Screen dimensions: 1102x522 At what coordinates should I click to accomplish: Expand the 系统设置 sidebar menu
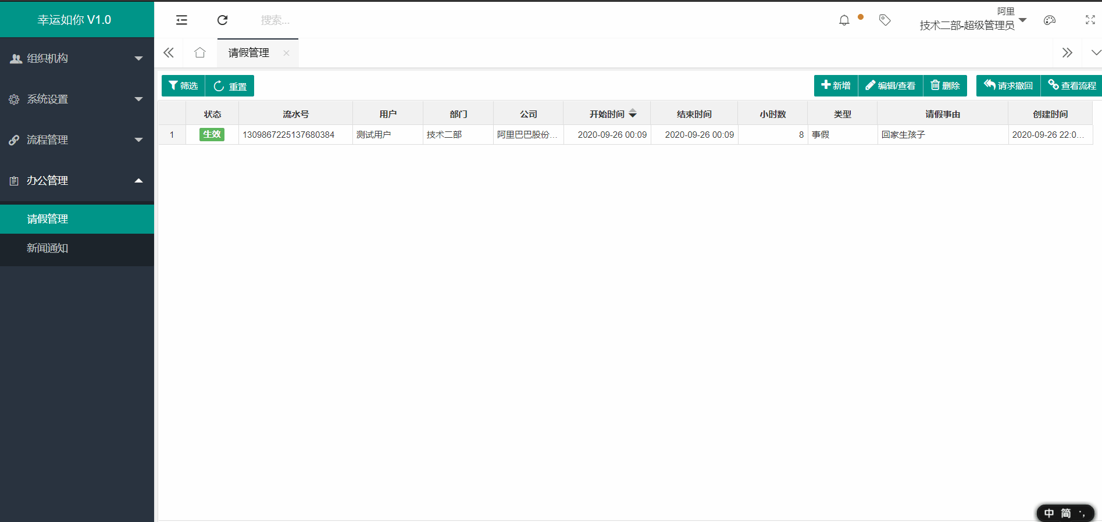pyautogui.click(x=77, y=99)
